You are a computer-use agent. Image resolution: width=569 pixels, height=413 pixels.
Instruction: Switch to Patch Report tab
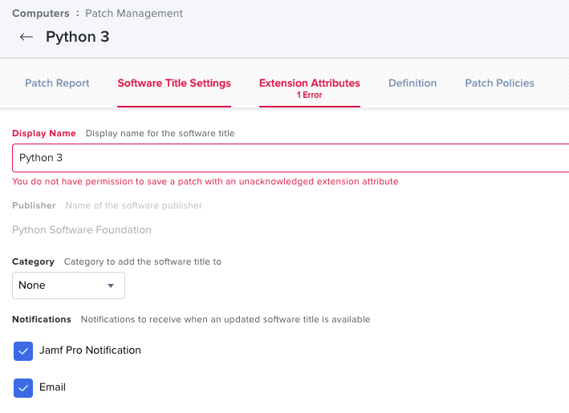(57, 83)
